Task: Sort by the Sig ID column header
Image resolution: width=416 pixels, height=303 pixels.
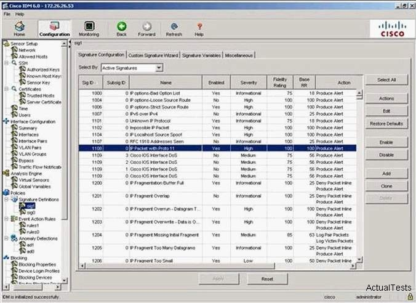Action: coord(90,83)
